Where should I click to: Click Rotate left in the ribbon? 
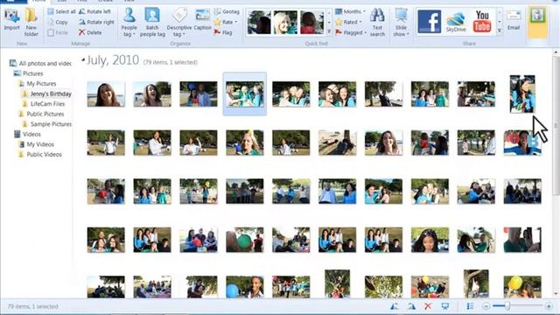pyautogui.click(x=94, y=11)
